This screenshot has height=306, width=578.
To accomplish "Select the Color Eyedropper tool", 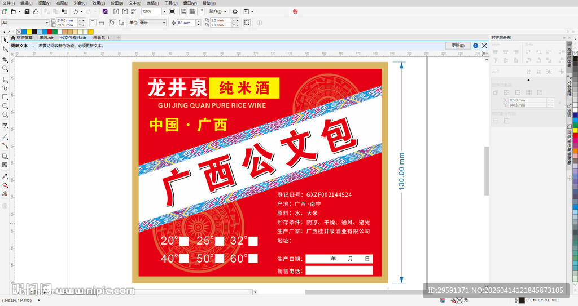I will [x=5, y=176].
